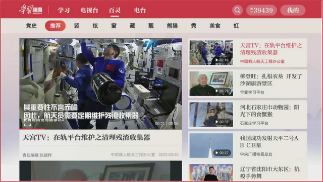The height and width of the screenshot is (182, 323).
Task: Click the sidebar red 中国载人航天工程办公室 source
Action: click(x=262, y=61)
